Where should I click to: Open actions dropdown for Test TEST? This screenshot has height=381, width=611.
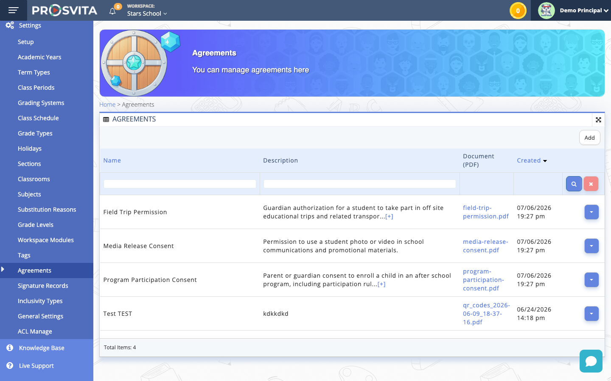click(591, 314)
